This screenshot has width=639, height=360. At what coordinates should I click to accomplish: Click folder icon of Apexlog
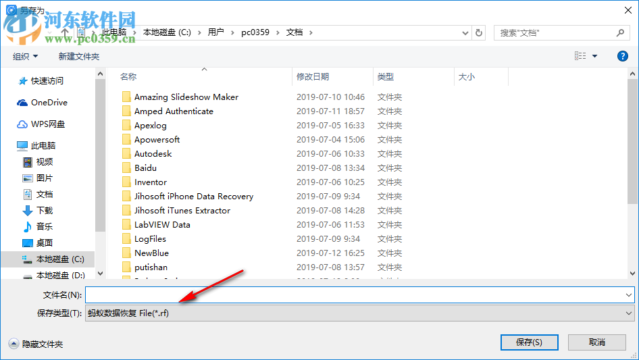[x=126, y=125]
